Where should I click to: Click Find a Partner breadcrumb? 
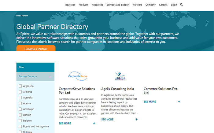(22, 16)
